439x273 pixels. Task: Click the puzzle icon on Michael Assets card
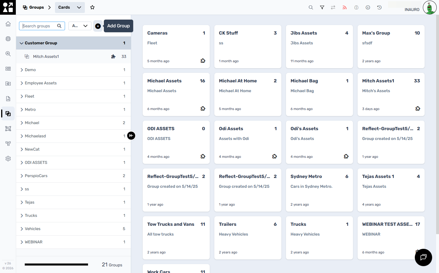[203, 109]
